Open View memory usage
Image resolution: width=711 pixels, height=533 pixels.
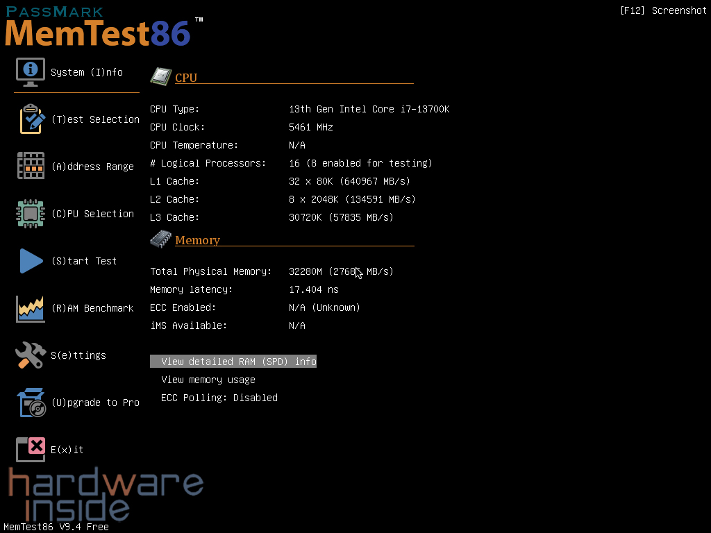tap(208, 380)
